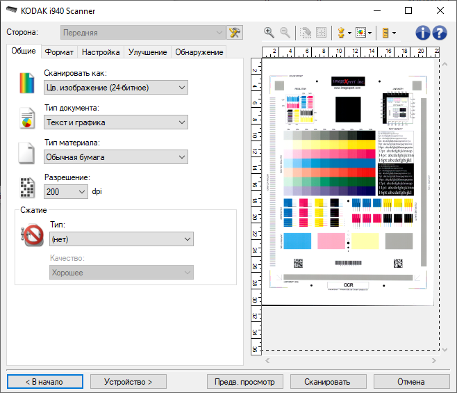Click the ruler units icon
The image size is (457, 393).
coord(385,33)
